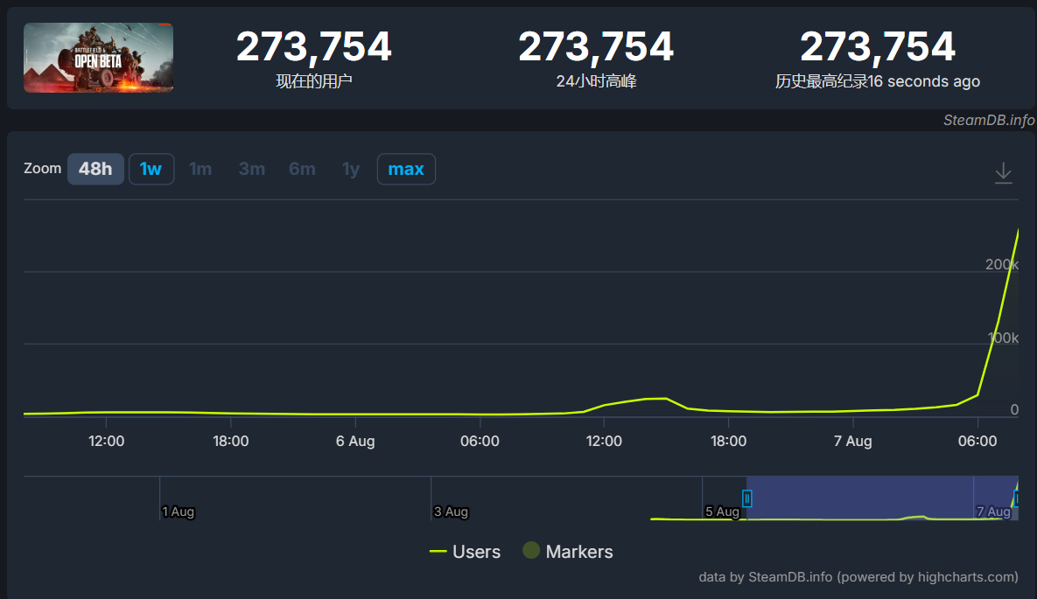Click the 200k y-axis label
1037x599 pixels.
[1001, 264]
